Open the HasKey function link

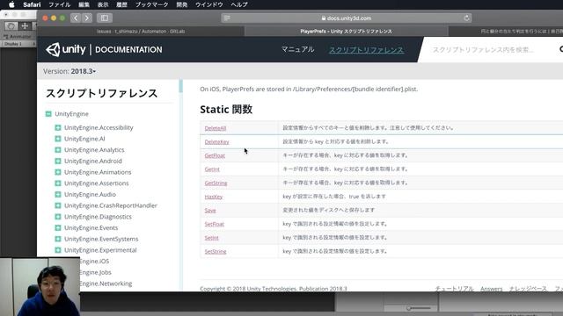(213, 197)
